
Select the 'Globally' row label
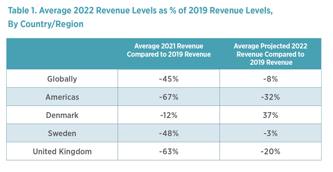coord(62,79)
